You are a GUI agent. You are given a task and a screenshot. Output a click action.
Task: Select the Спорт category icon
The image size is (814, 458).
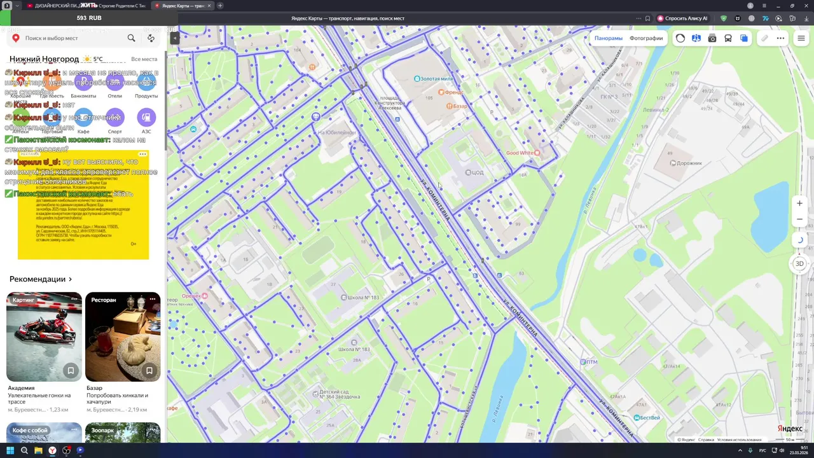pos(114,117)
